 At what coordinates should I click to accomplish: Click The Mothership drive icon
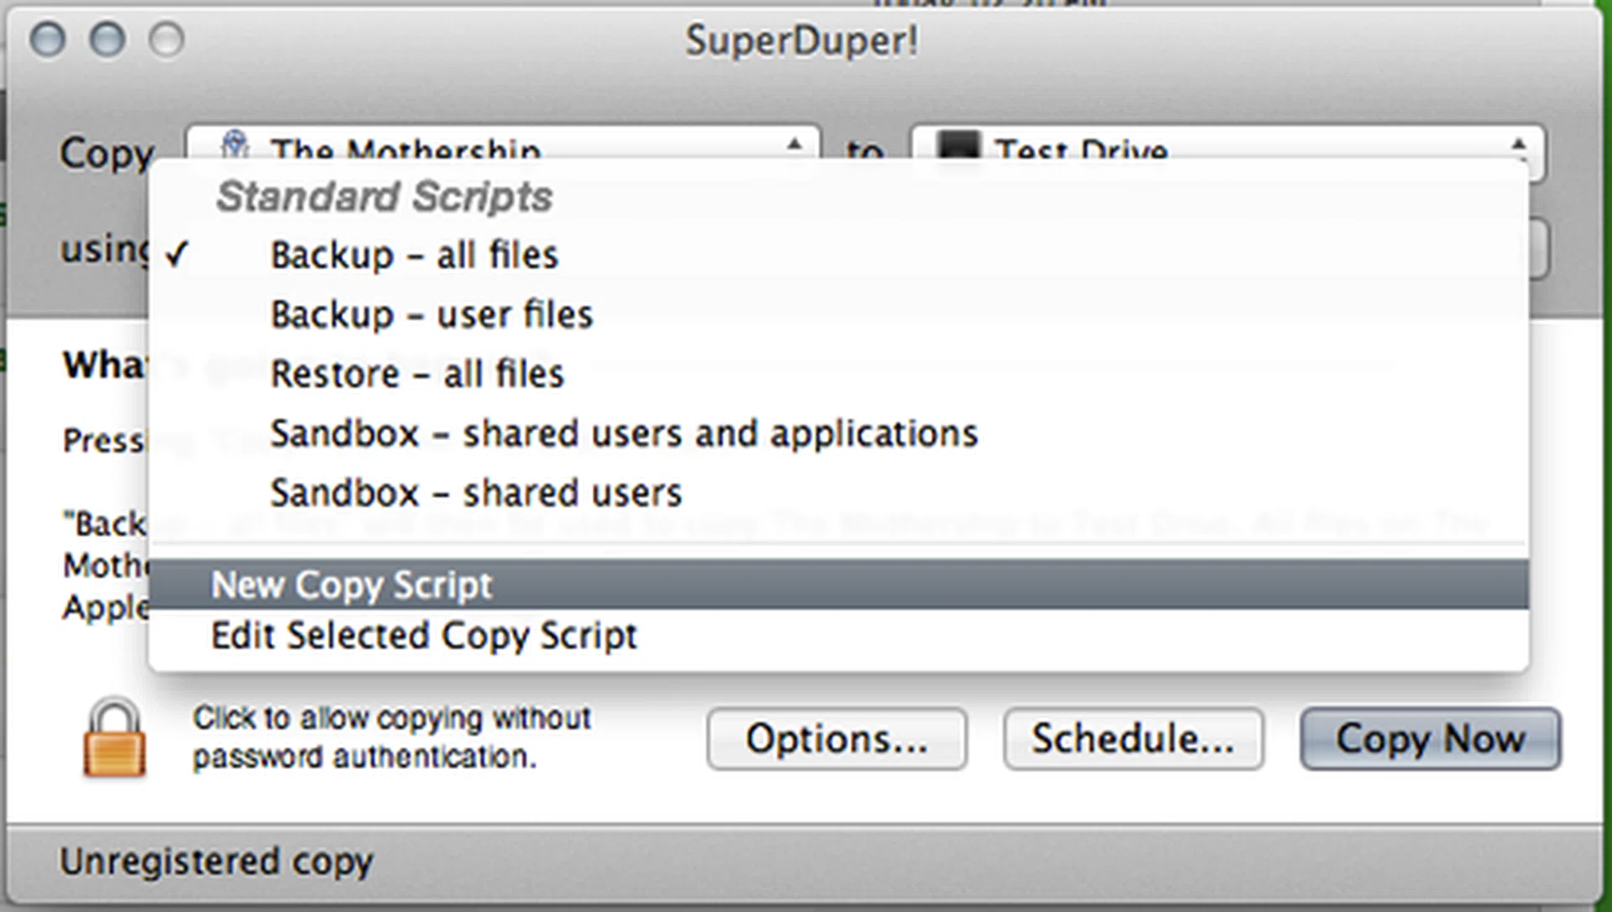(233, 144)
